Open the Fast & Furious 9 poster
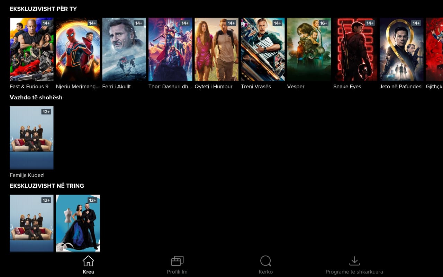 click(x=31, y=50)
